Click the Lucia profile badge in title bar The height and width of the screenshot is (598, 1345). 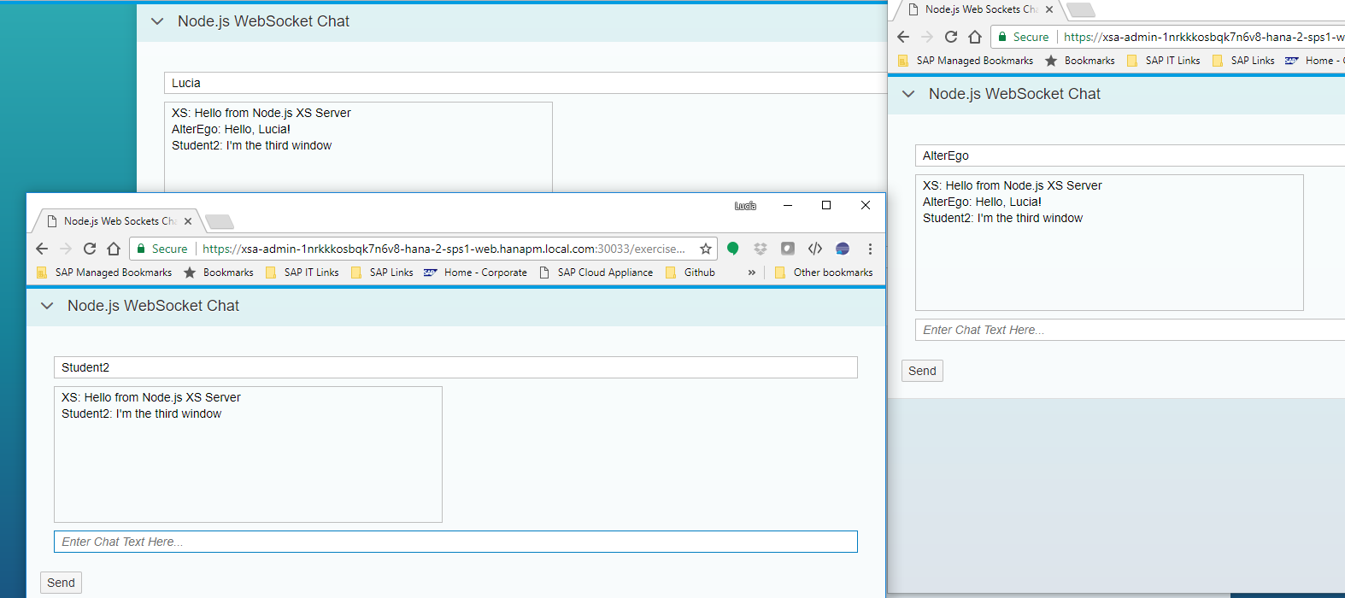click(x=745, y=206)
